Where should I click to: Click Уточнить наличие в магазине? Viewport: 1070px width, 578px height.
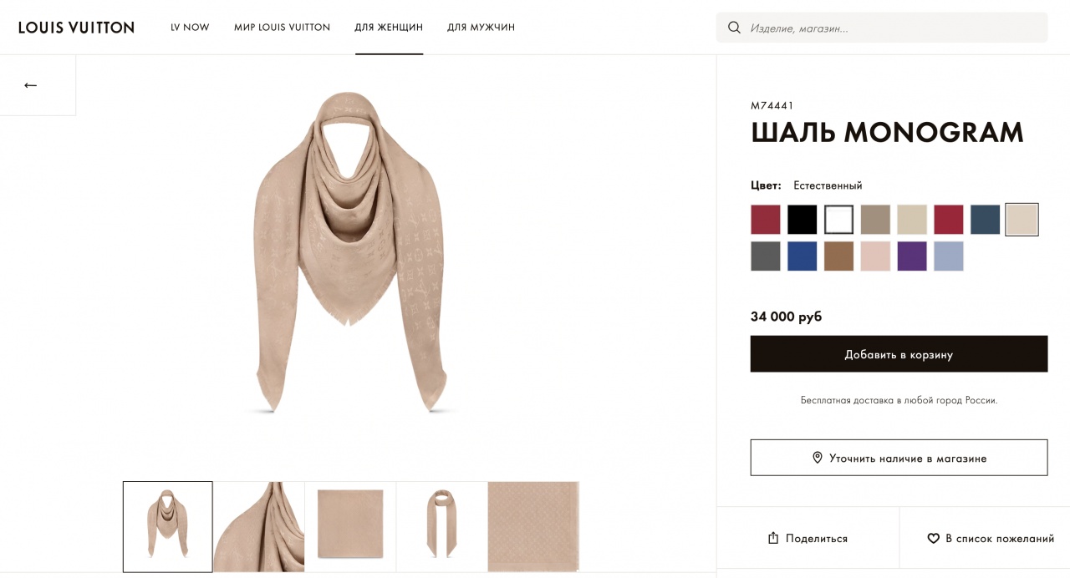tap(899, 458)
